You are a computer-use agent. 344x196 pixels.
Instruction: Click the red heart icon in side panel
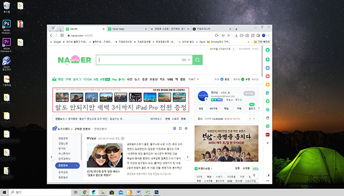point(267,76)
